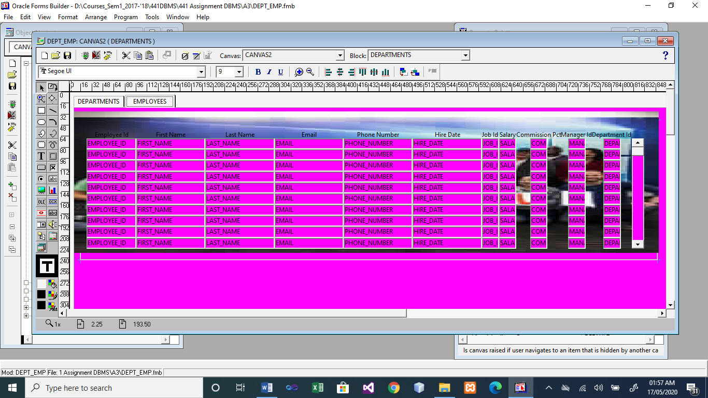Select the Chart Item tool
The width and height of the screenshot is (708, 398).
(x=53, y=190)
